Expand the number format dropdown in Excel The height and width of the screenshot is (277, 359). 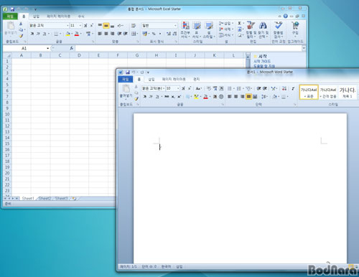175,25
